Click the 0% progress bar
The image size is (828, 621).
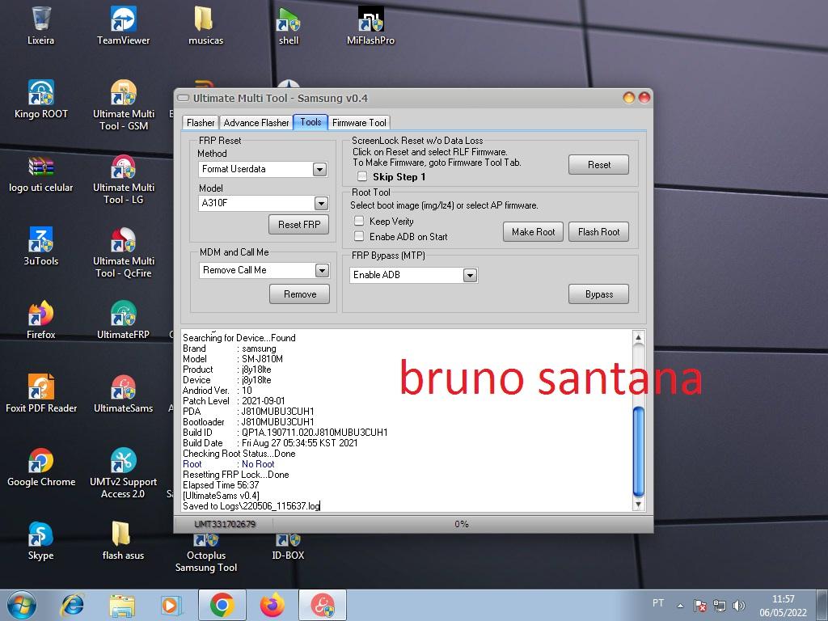click(462, 524)
